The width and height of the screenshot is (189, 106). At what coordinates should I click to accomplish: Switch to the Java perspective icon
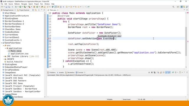182,7
